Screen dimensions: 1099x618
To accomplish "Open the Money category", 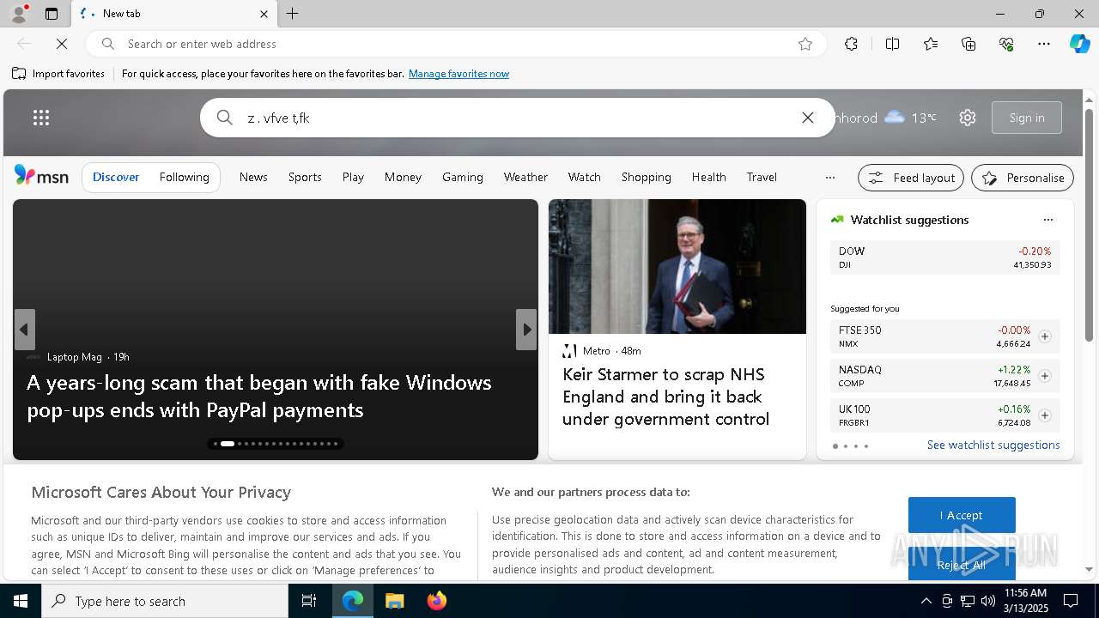I will coord(403,177).
